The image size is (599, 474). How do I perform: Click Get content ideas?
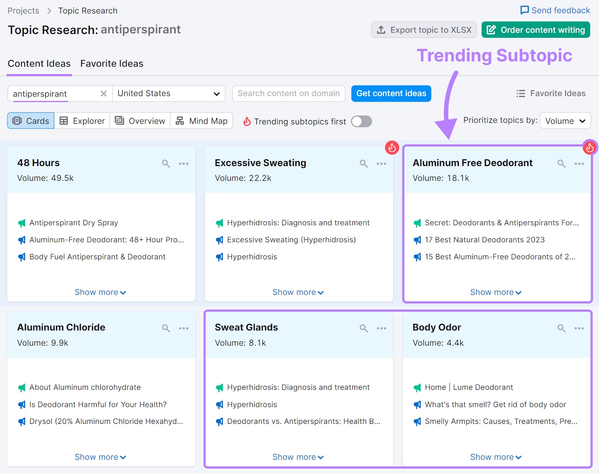(391, 94)
